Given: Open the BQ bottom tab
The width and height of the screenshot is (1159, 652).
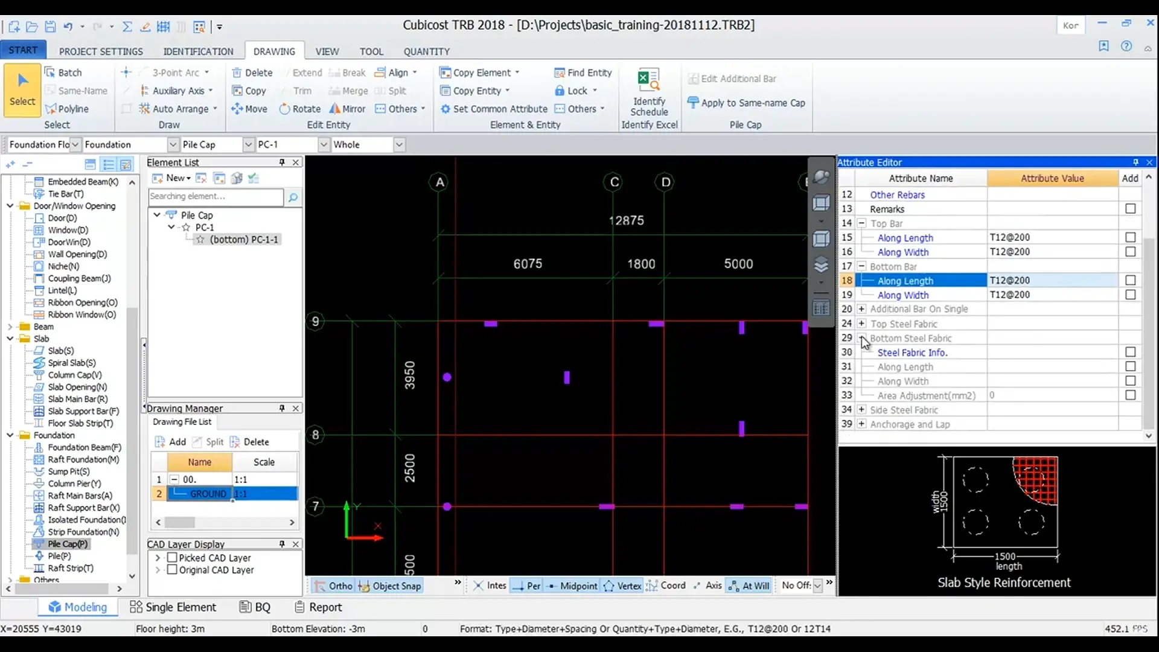Looking at the screenshot, I should click(x=255, y=607).
